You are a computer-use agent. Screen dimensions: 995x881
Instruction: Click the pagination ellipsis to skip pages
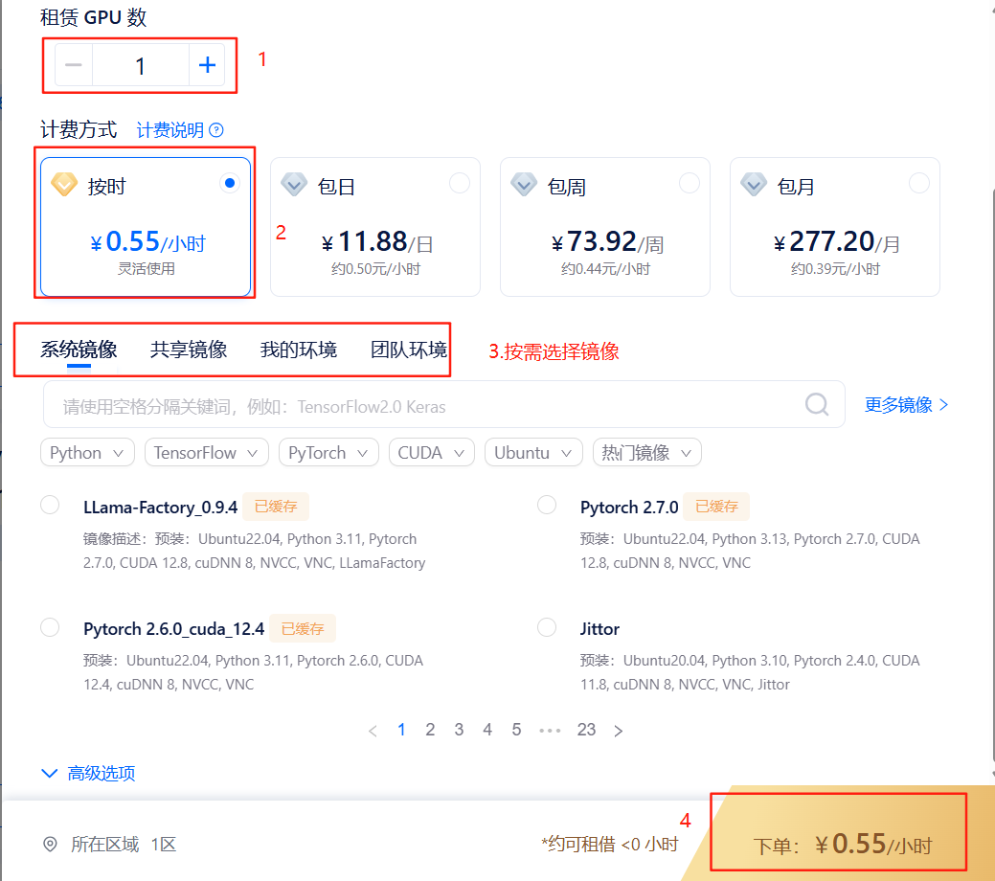click(x=550, y=731)
